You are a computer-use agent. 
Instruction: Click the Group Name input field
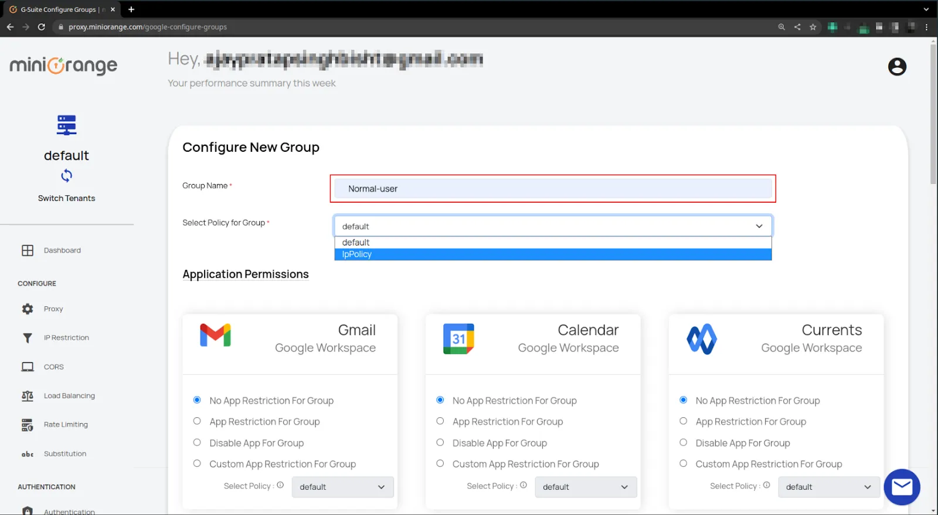(x=553, y=189)
